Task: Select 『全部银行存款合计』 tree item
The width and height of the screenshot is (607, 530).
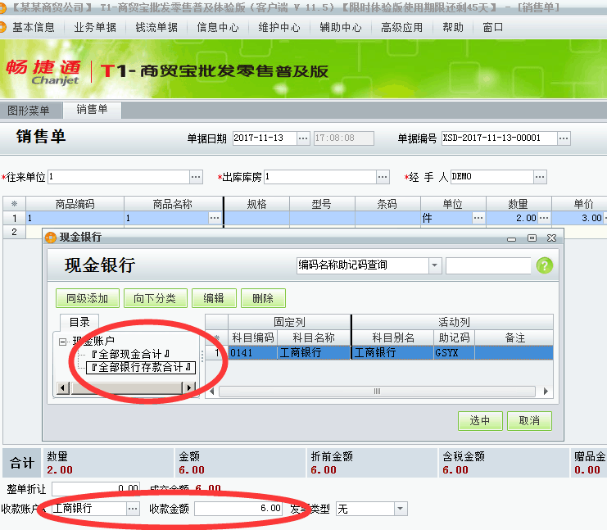Action: click(x=141, y=368)
